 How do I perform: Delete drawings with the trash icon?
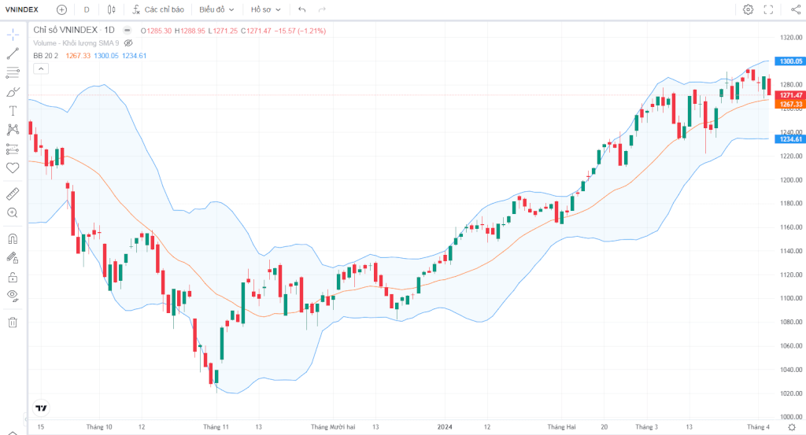13,323
